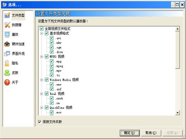The height and width of the screenshot is (139, 186).
Task: Uncheck 全部视频文件格式 checkbox
Action: pos(42,29)
